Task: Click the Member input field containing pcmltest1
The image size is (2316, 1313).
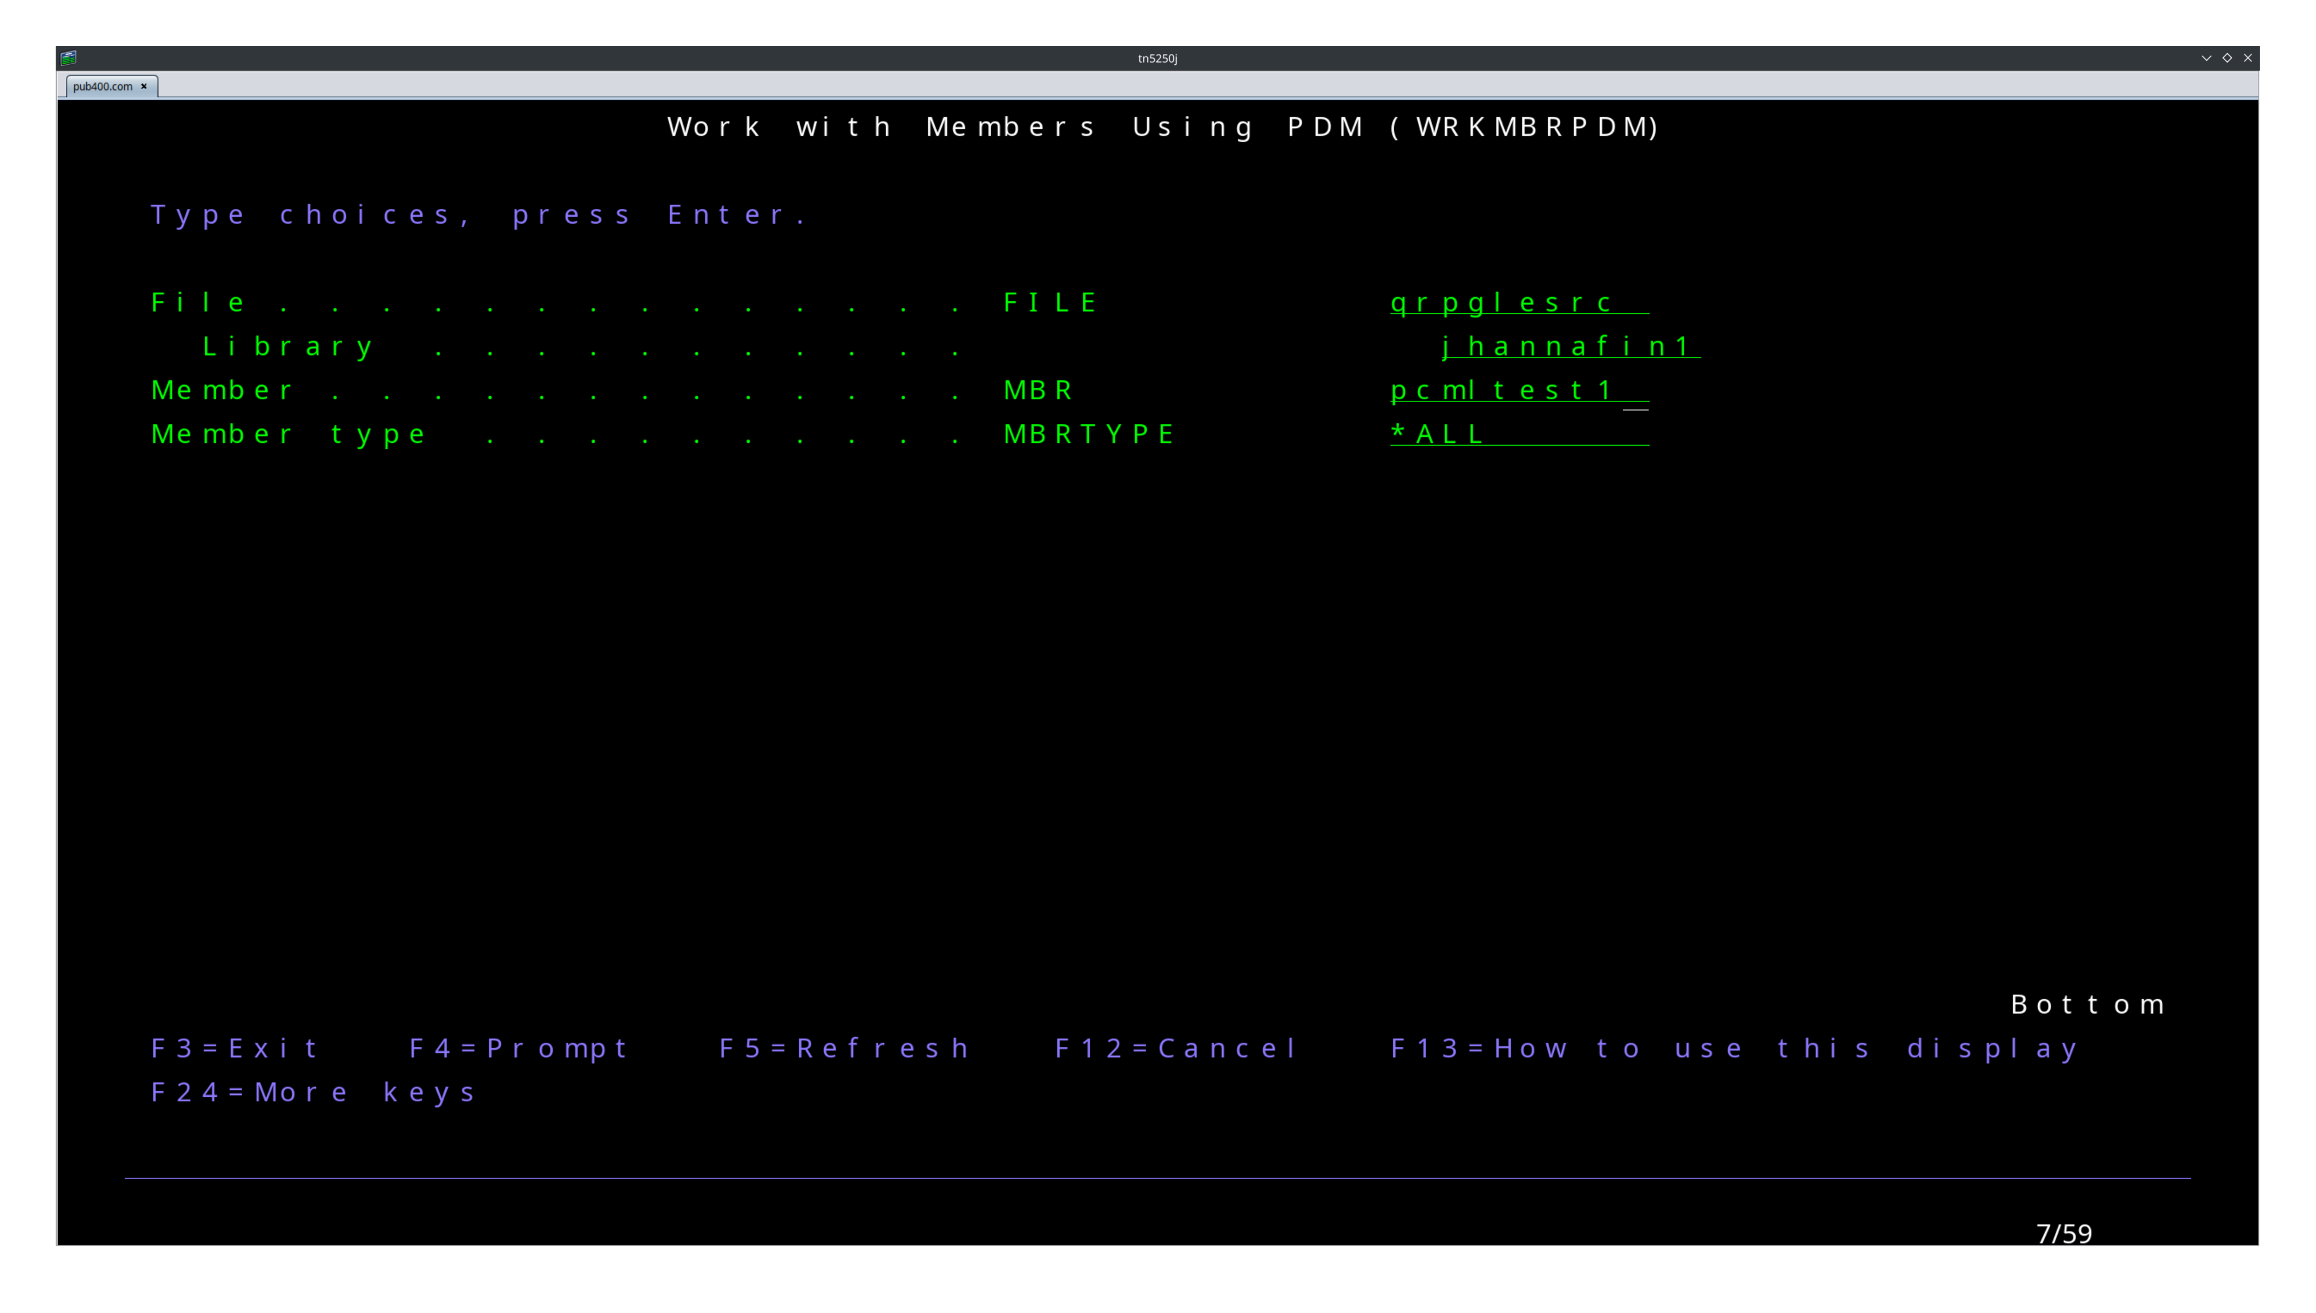Action: point(1519,391)
